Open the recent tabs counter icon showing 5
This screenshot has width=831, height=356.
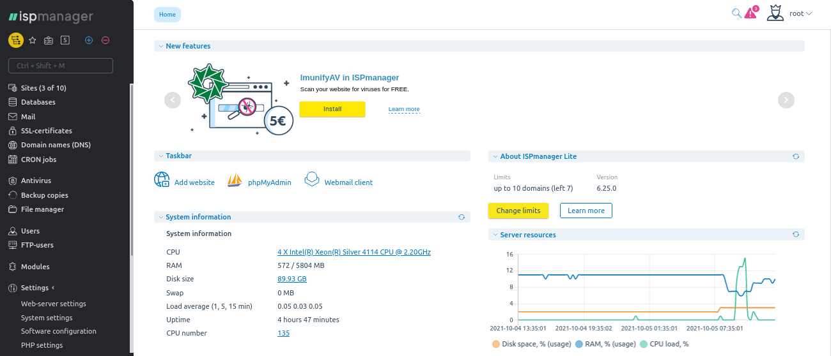pos(65,40)
